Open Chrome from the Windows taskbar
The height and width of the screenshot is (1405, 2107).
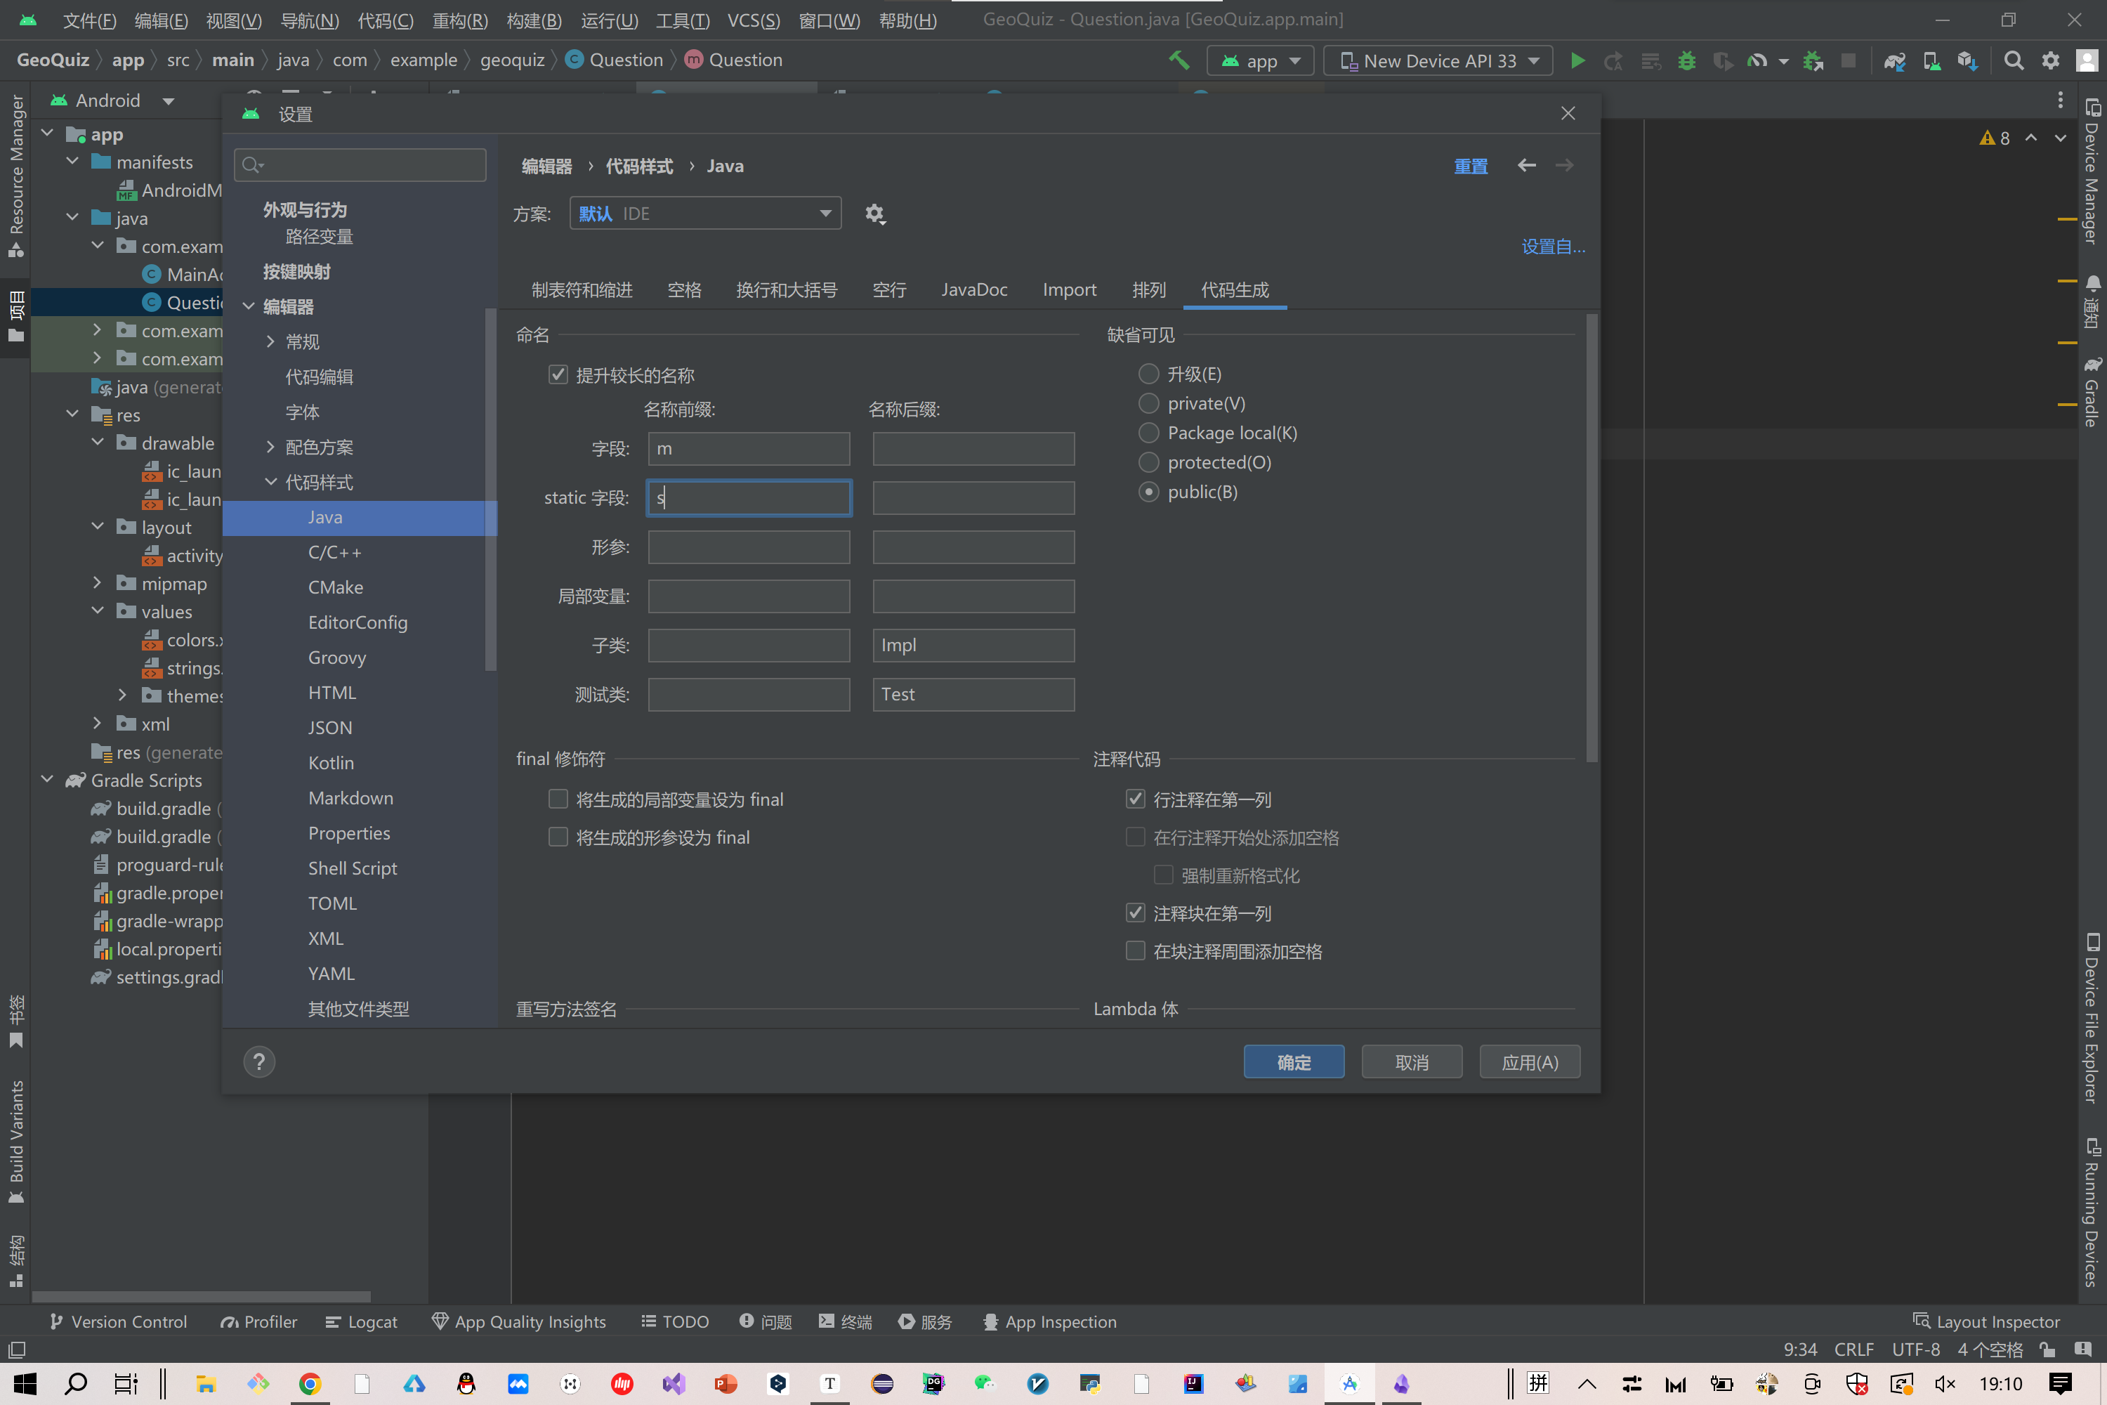click(x=310, y=1383)
